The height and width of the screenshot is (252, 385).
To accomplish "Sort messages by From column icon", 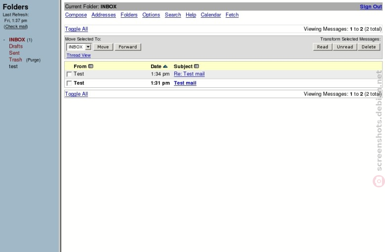I will (91, 66).
